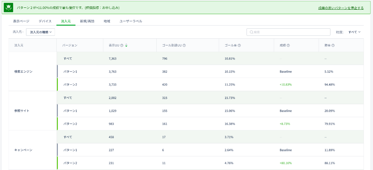Image resolution: width=373 pixels, height=170 pixels.
Task: Open the 流入元の種類 dropdown
Action: tap(40, 32)
